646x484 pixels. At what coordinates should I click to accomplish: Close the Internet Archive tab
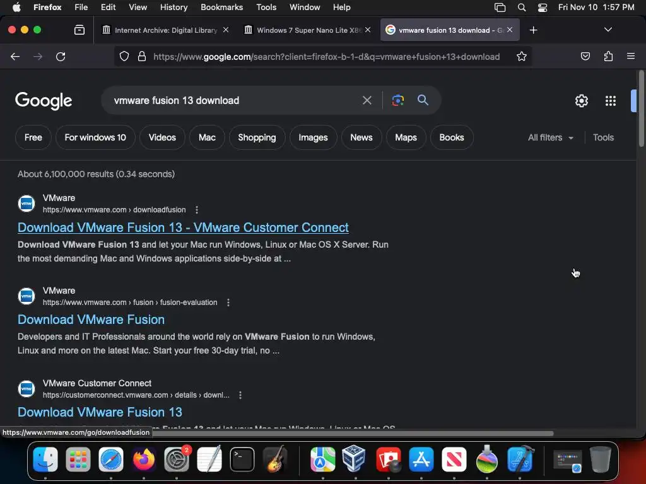tap(226, 30)
